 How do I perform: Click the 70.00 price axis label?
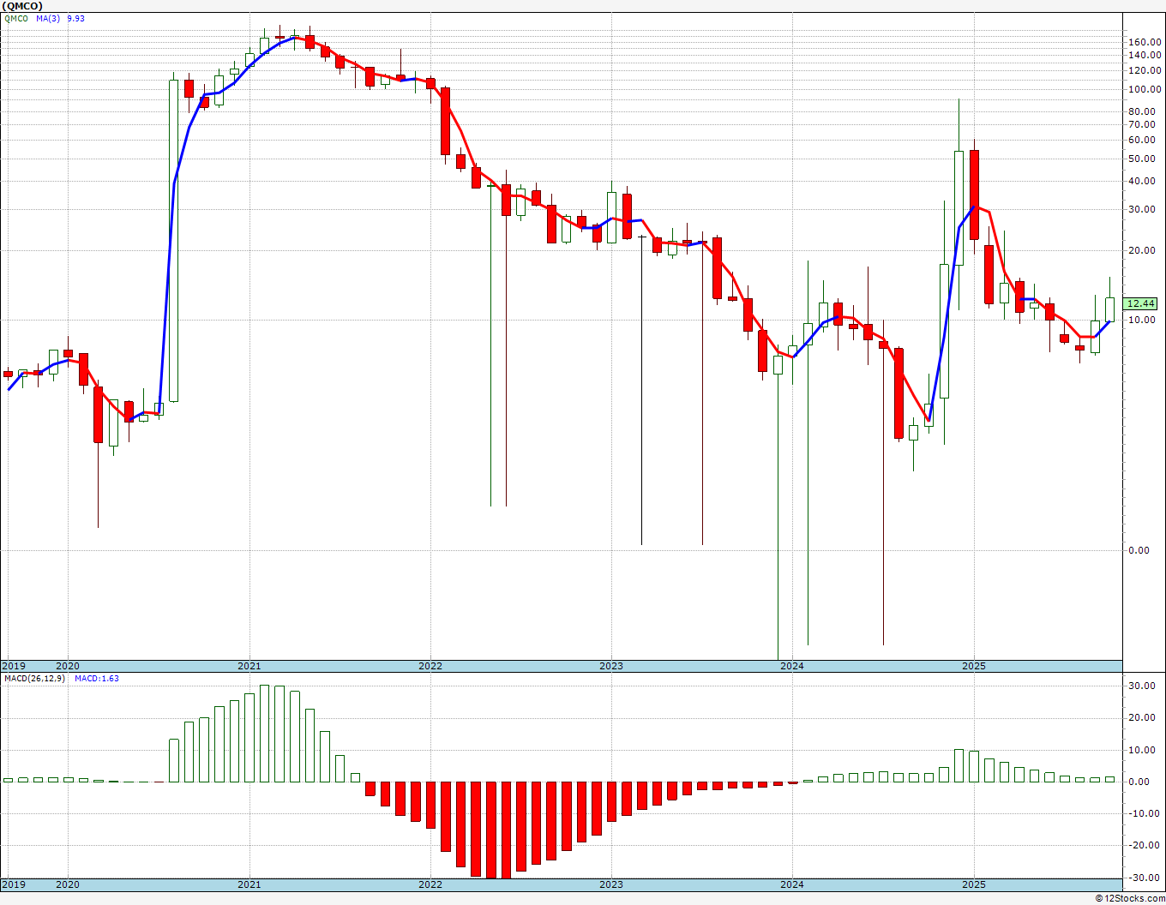coord(1142,124)
